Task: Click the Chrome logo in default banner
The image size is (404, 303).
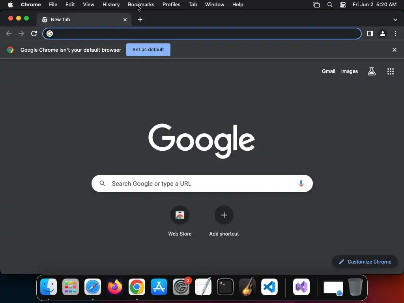Action: (x=10, y=50)
